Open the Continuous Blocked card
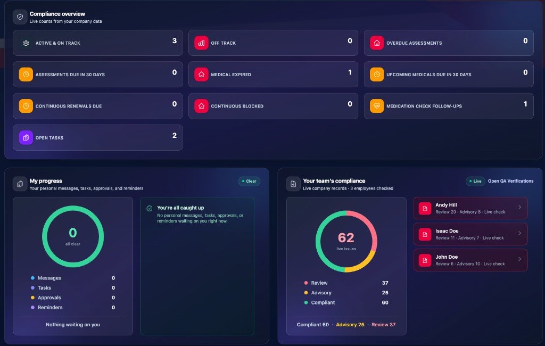The height and width of the screenshot is (346, 545). (x=273, y=106)
